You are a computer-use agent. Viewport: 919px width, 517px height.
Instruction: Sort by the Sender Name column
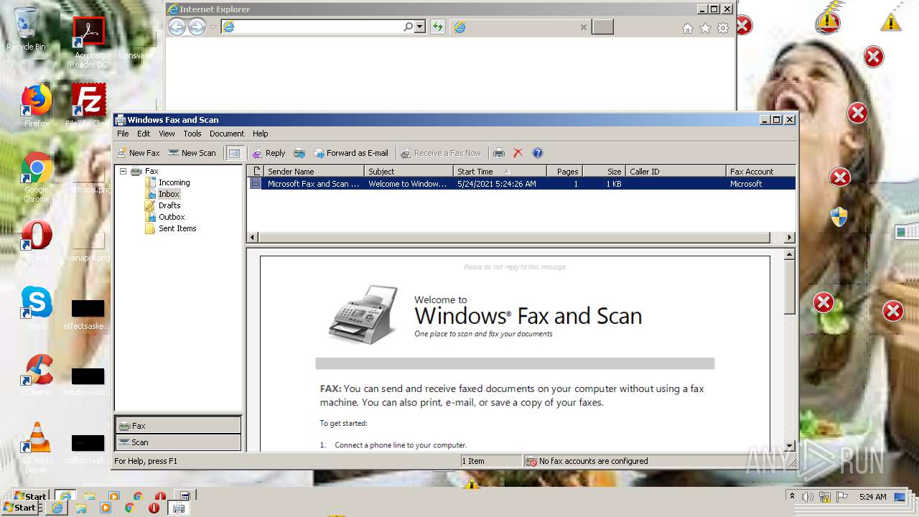click(314, 172)
